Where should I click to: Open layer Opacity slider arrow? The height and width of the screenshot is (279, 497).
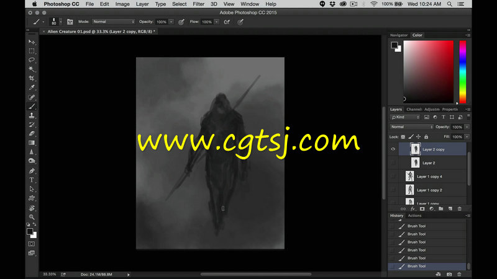(x=467, y=127)
